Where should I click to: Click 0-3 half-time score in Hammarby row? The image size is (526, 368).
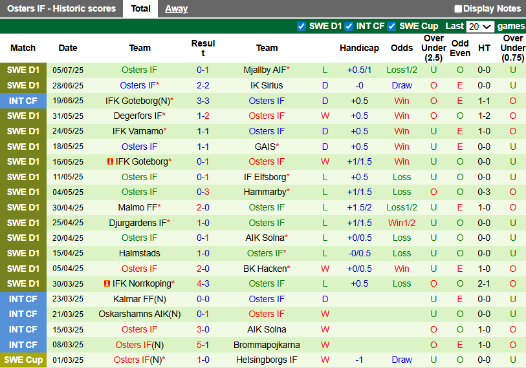[484, 192]
